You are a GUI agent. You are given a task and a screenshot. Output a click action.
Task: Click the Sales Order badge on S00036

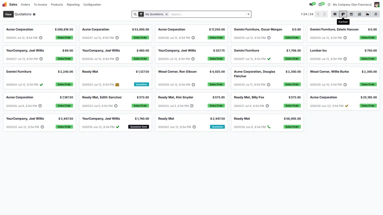pos(216,38)
